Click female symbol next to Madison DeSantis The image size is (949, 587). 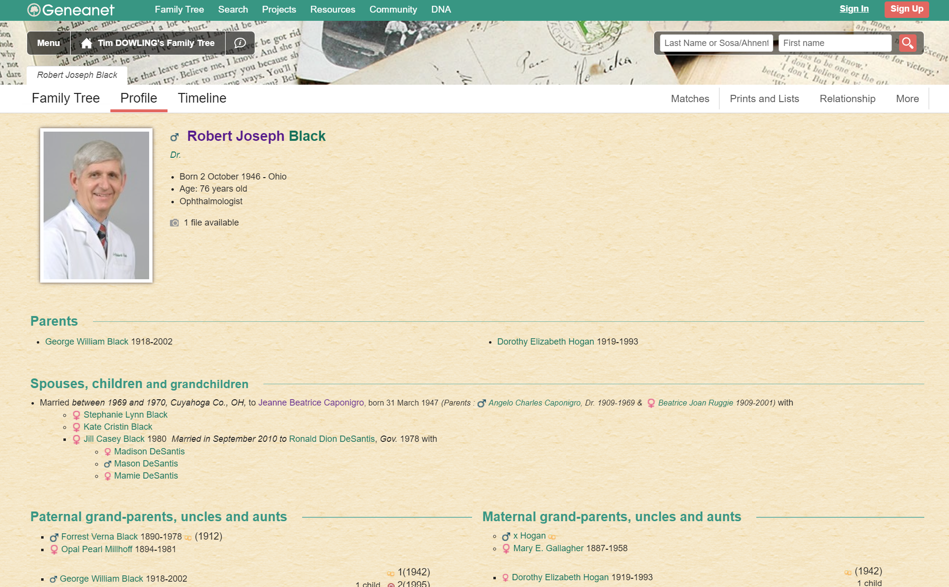[107, 452]
